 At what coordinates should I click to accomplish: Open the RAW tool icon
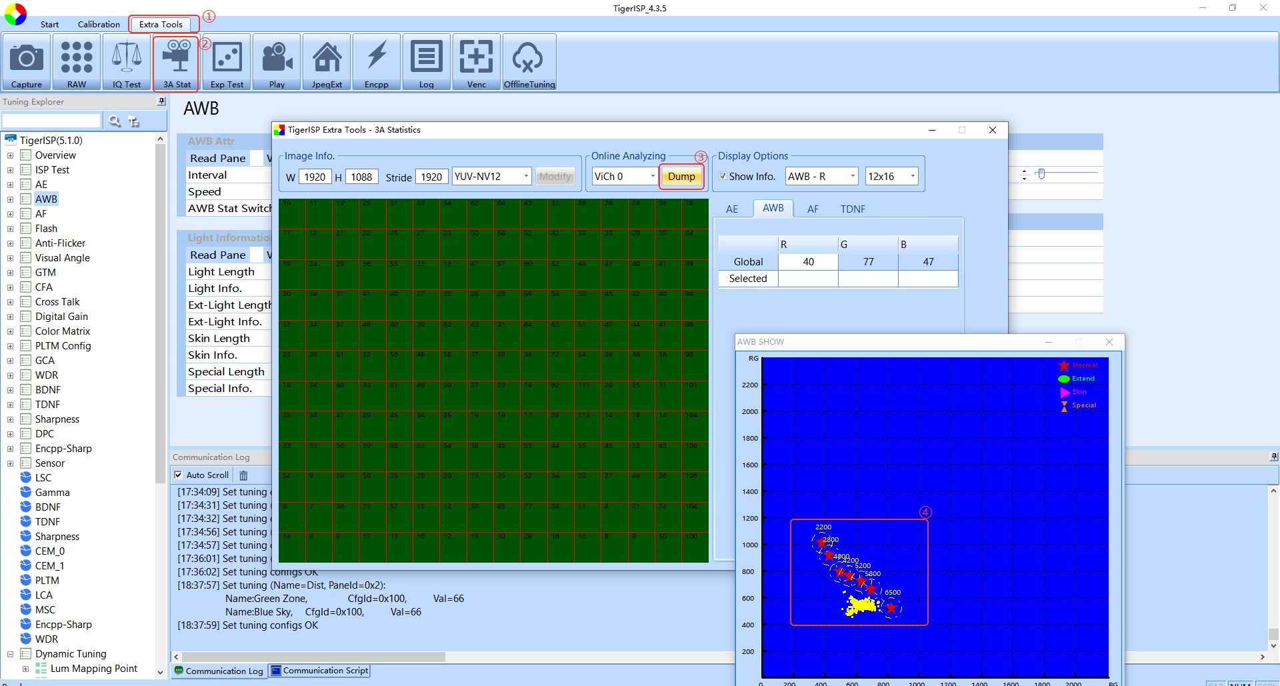(x=77, y=62)
